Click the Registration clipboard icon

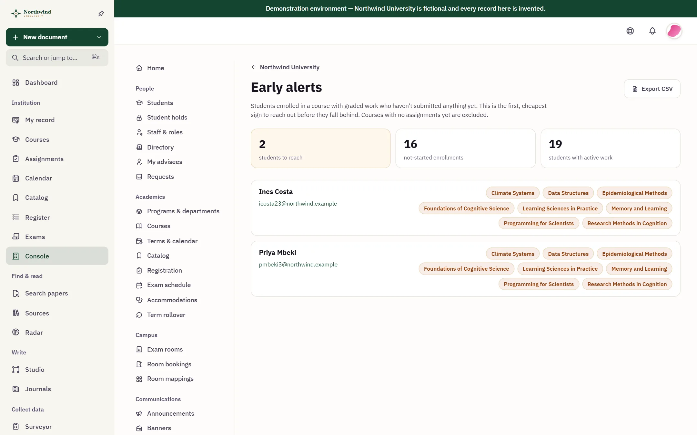139,270
